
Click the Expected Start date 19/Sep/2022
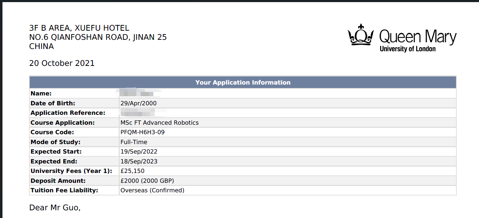(x=139, y=152)
